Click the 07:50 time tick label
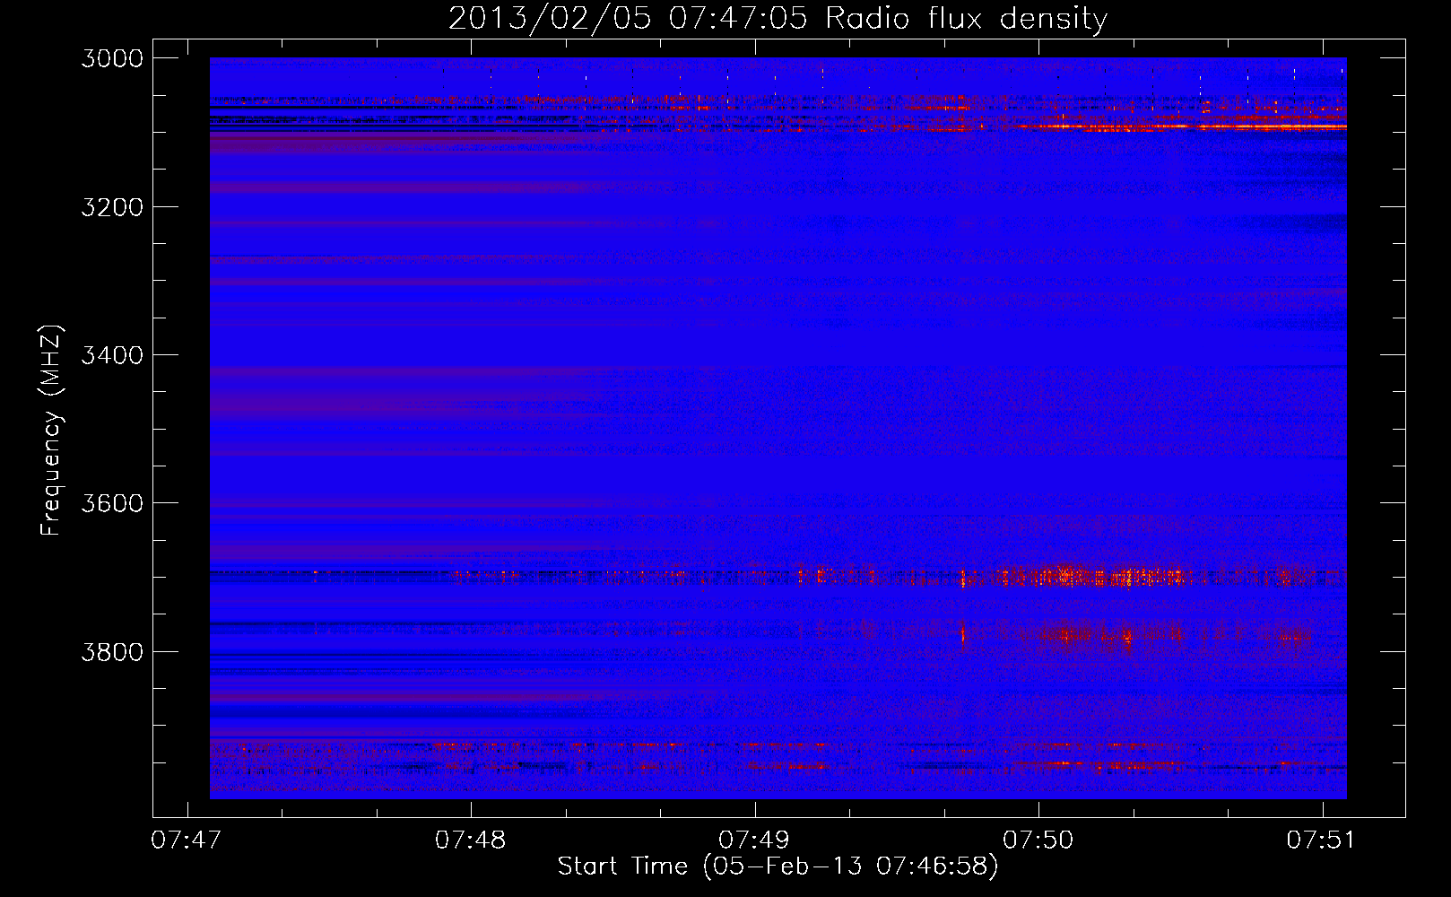 click(1038, 840)
